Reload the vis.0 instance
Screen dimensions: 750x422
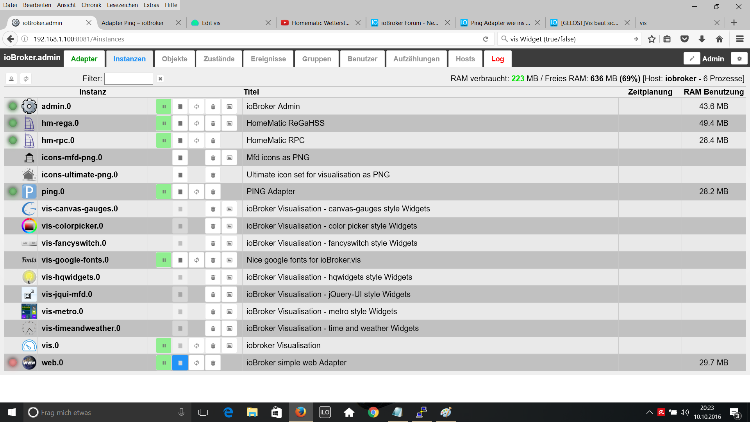click(196, 345)
